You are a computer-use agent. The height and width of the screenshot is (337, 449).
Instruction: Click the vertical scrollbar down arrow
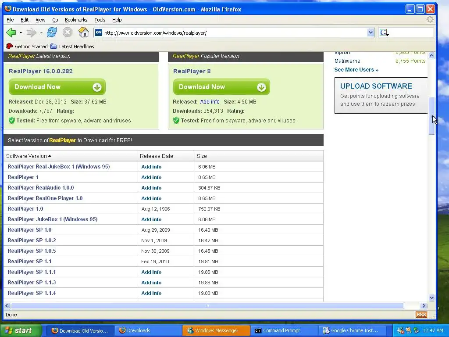[431, 298]
